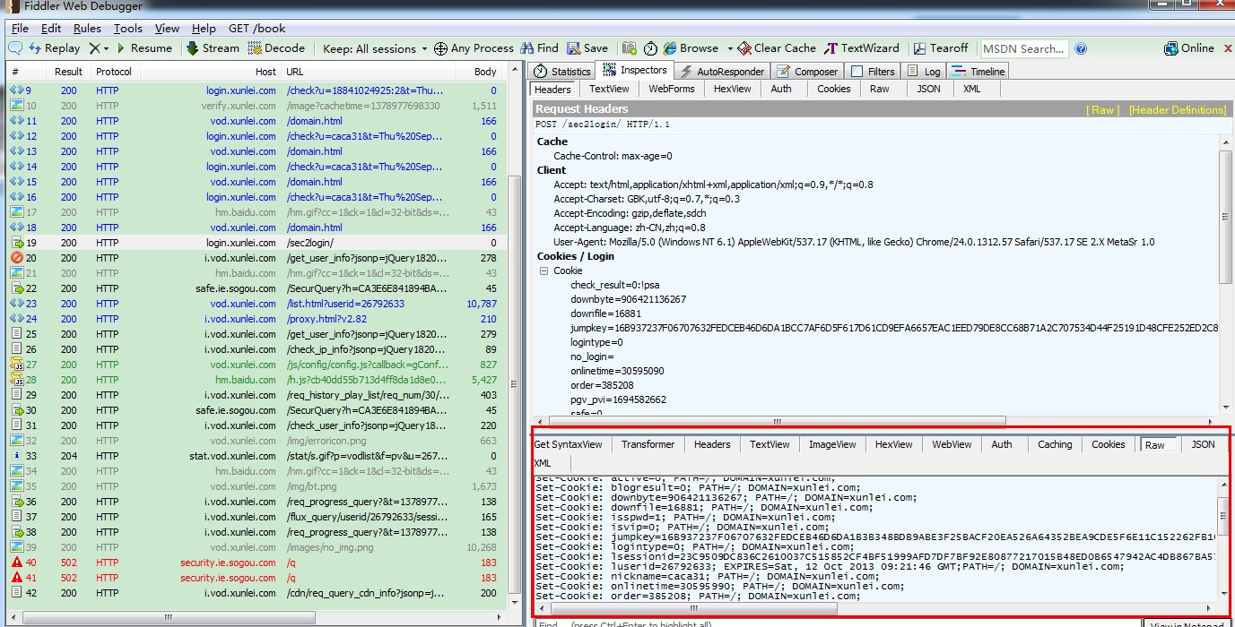The image size is (1235, 627).
Task: Open the Edit menu
Action: (x=51, y=29)
